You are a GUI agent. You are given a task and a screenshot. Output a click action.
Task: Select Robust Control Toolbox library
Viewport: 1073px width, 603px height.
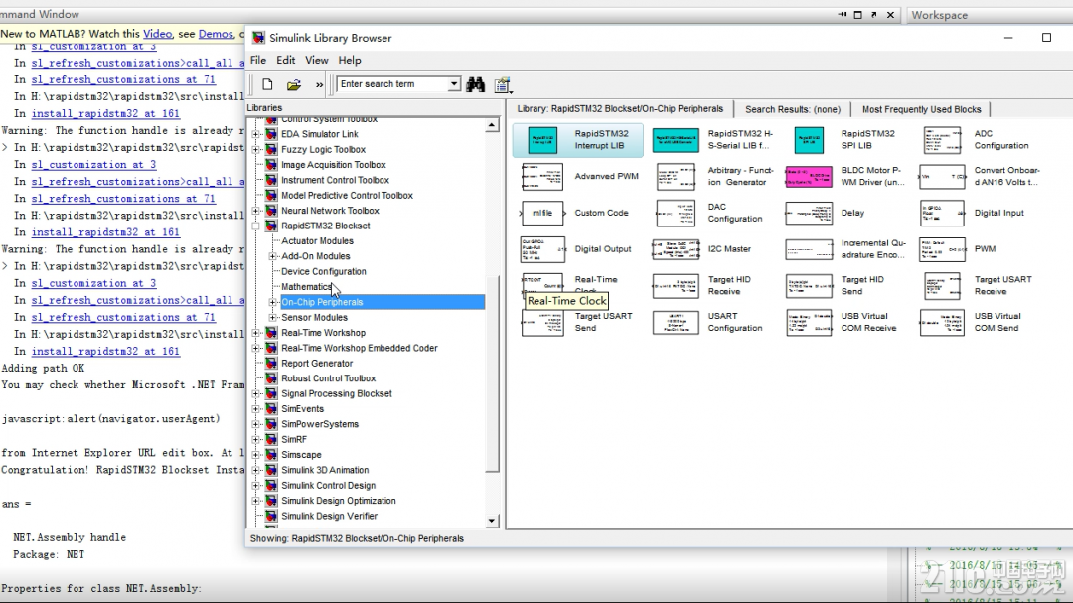[x=329, y=378]
